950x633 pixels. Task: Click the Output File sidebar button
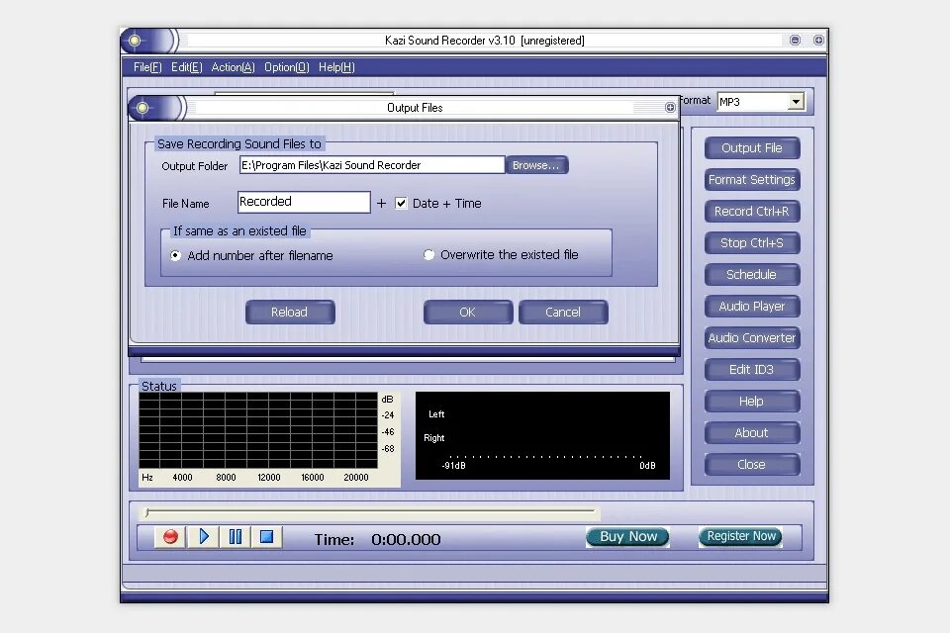click(x=752, y=147)
